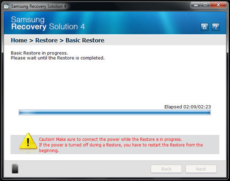Go to Home in the breadcrumb
The height and width of the screenshot is (181, 230).
(x=19, y=40)
